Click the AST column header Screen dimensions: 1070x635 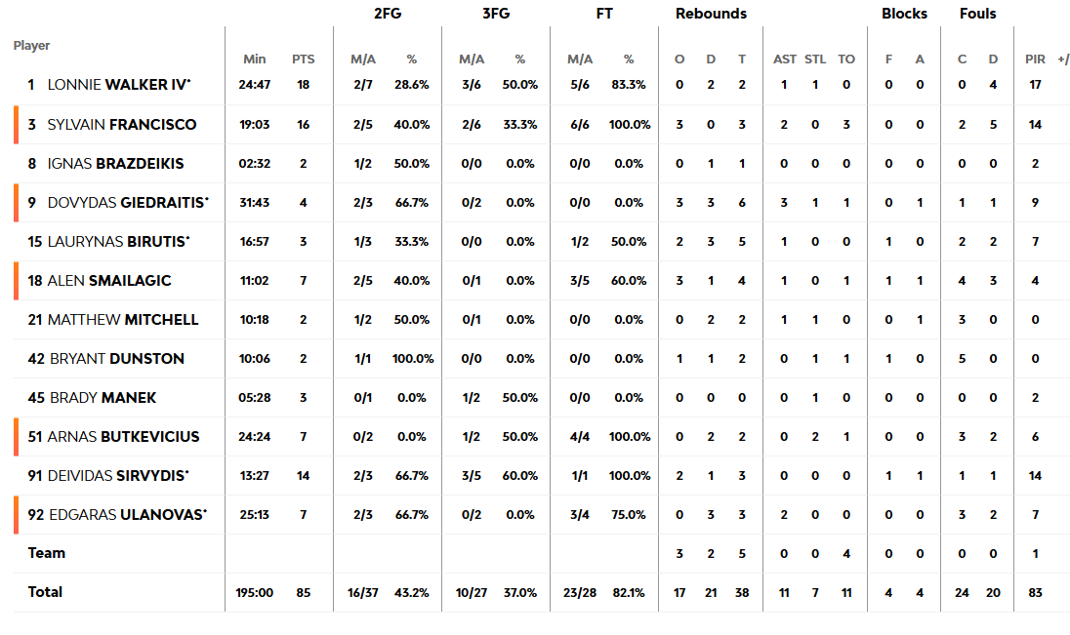click(785, 60)
